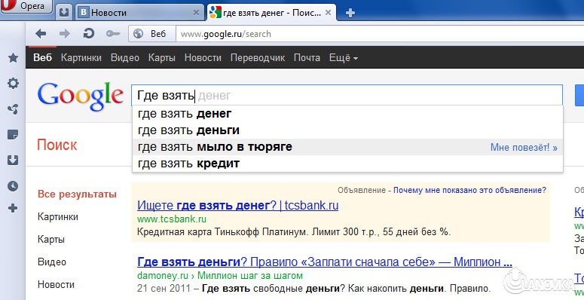
Task: Open Переводчик in Google top bar
Action: [258, 58]
